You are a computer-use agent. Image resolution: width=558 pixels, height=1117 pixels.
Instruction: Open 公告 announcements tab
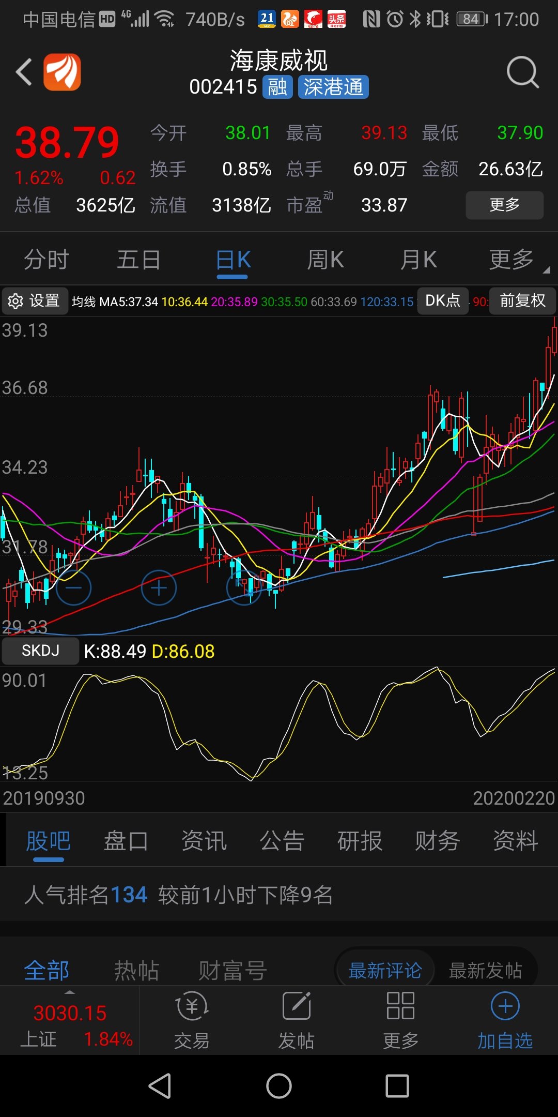(282, 841)
